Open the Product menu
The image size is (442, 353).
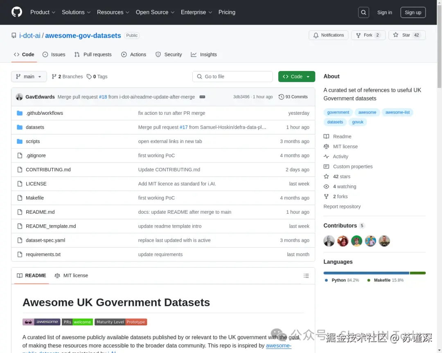43,12
